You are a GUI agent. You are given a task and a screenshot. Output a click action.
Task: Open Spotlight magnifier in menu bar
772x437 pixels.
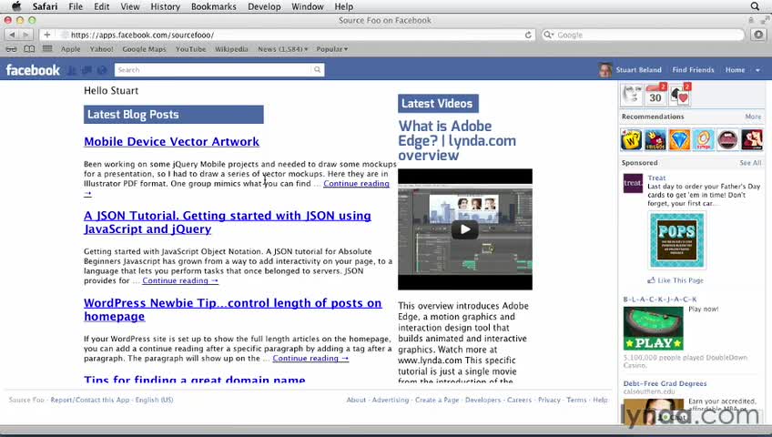755,6
